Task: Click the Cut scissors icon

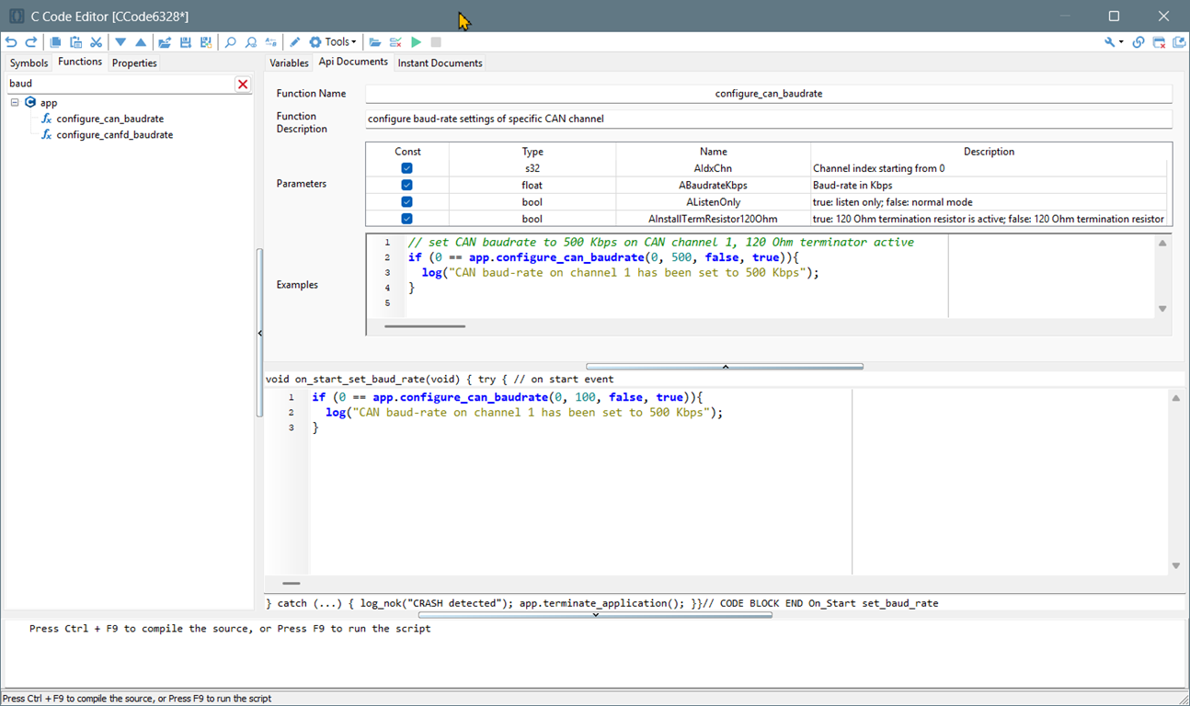Action: [x=96, y=42]
